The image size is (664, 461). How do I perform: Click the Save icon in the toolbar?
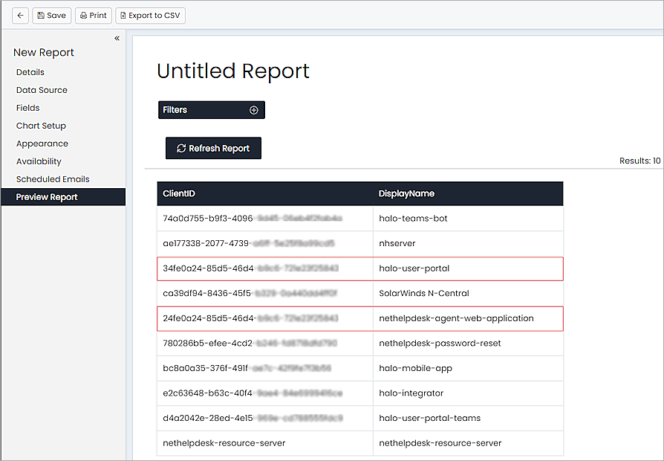[x=40, y=15]
